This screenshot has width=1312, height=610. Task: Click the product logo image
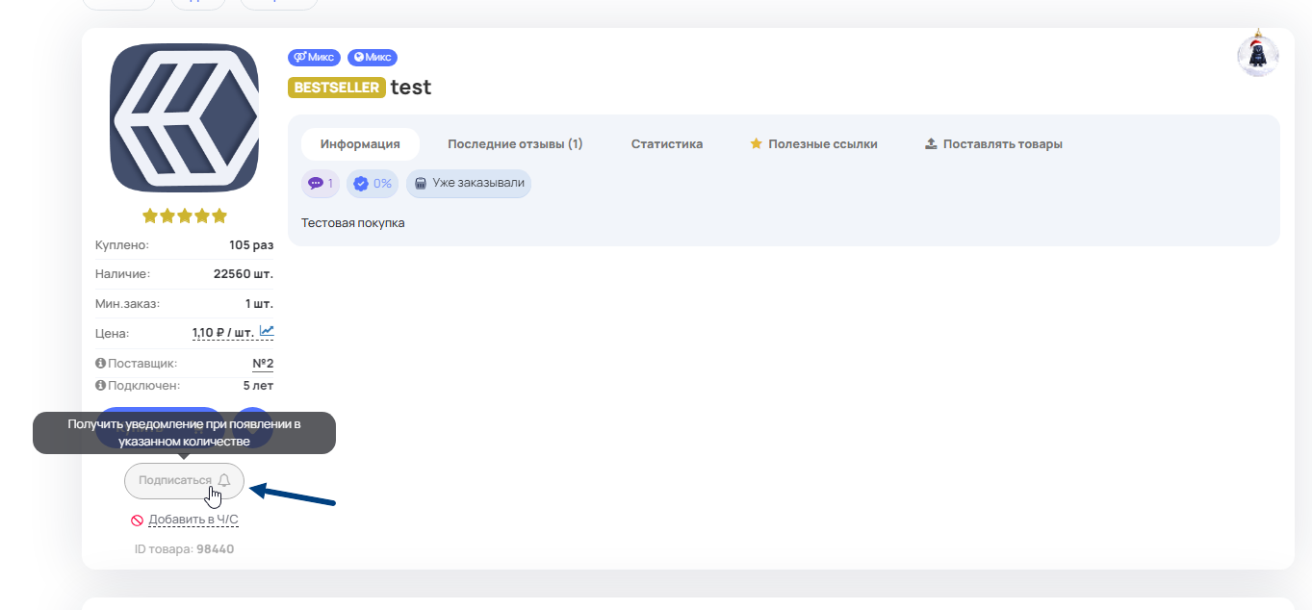pyautogui.click(x=185, y=118)
